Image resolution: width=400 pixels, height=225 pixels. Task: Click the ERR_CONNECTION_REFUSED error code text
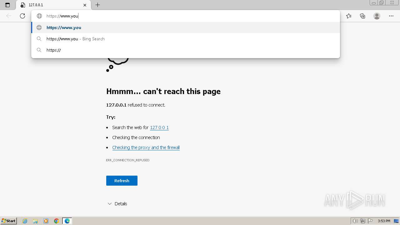(128, 160)
